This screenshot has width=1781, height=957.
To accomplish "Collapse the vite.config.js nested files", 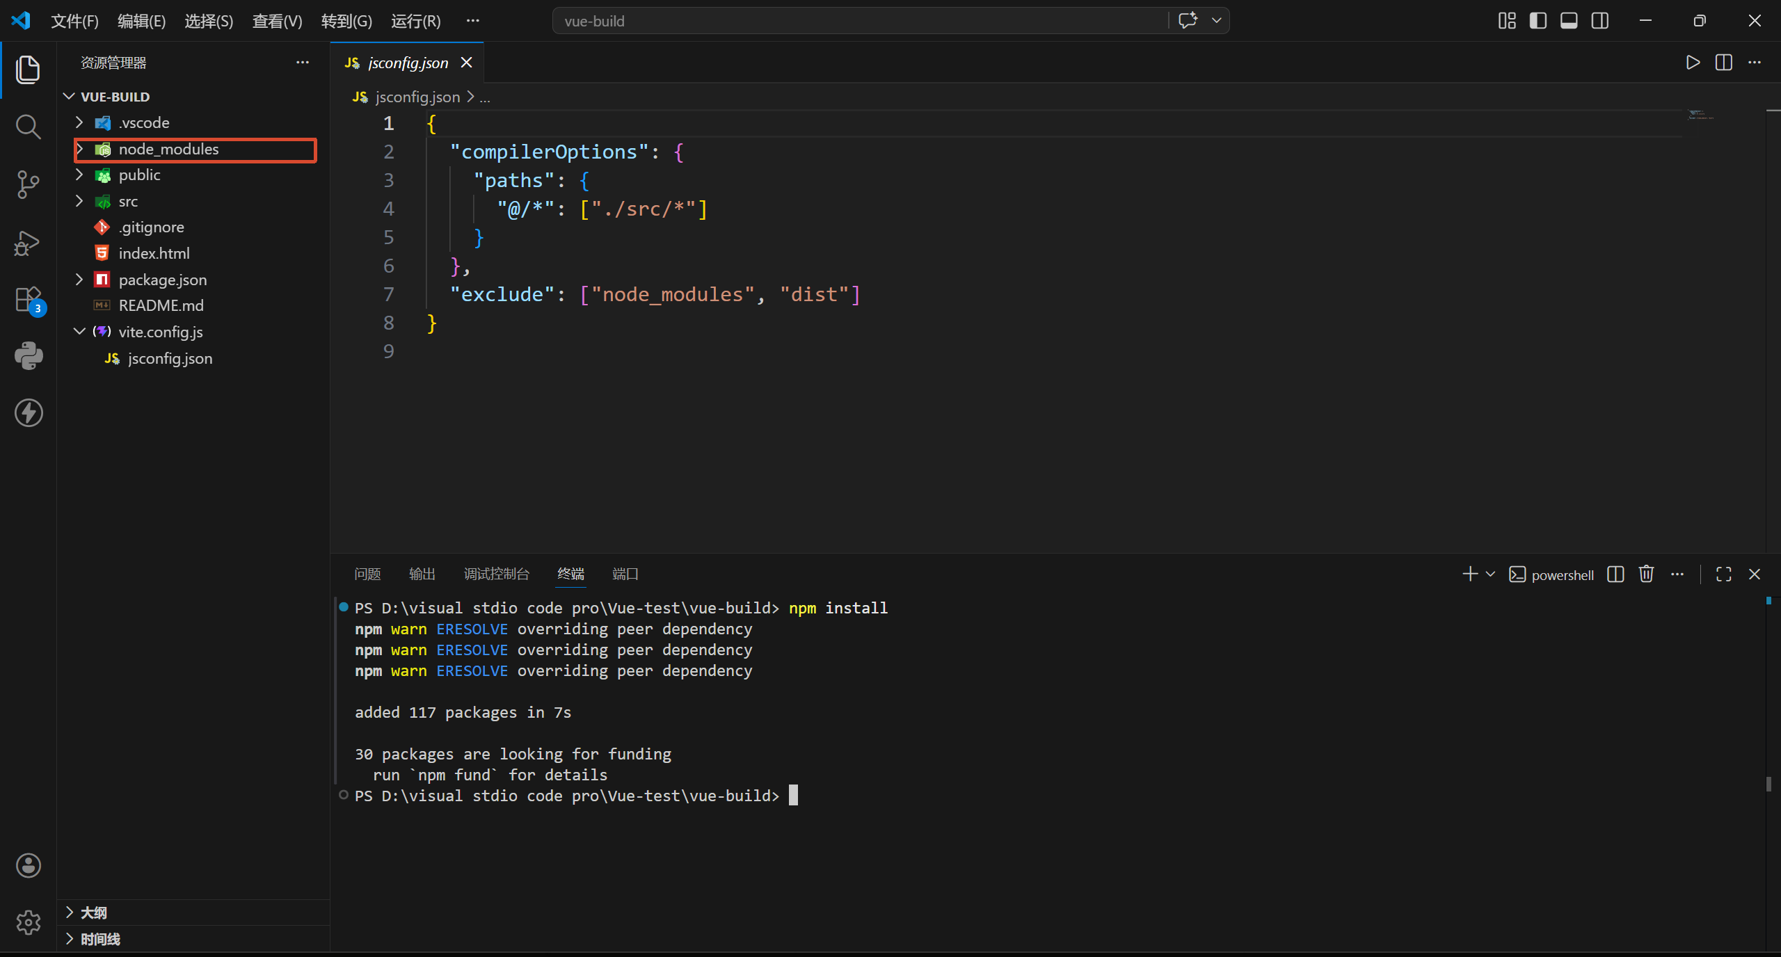I will tap(79, 332).
